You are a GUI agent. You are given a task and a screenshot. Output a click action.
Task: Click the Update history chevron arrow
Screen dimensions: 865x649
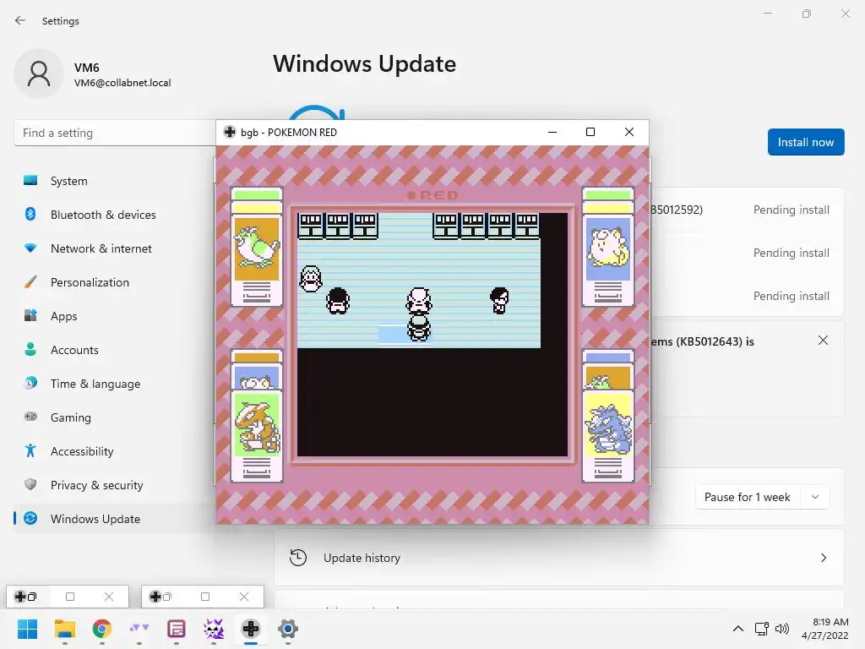pyautogui.click(x=823, y=558)
